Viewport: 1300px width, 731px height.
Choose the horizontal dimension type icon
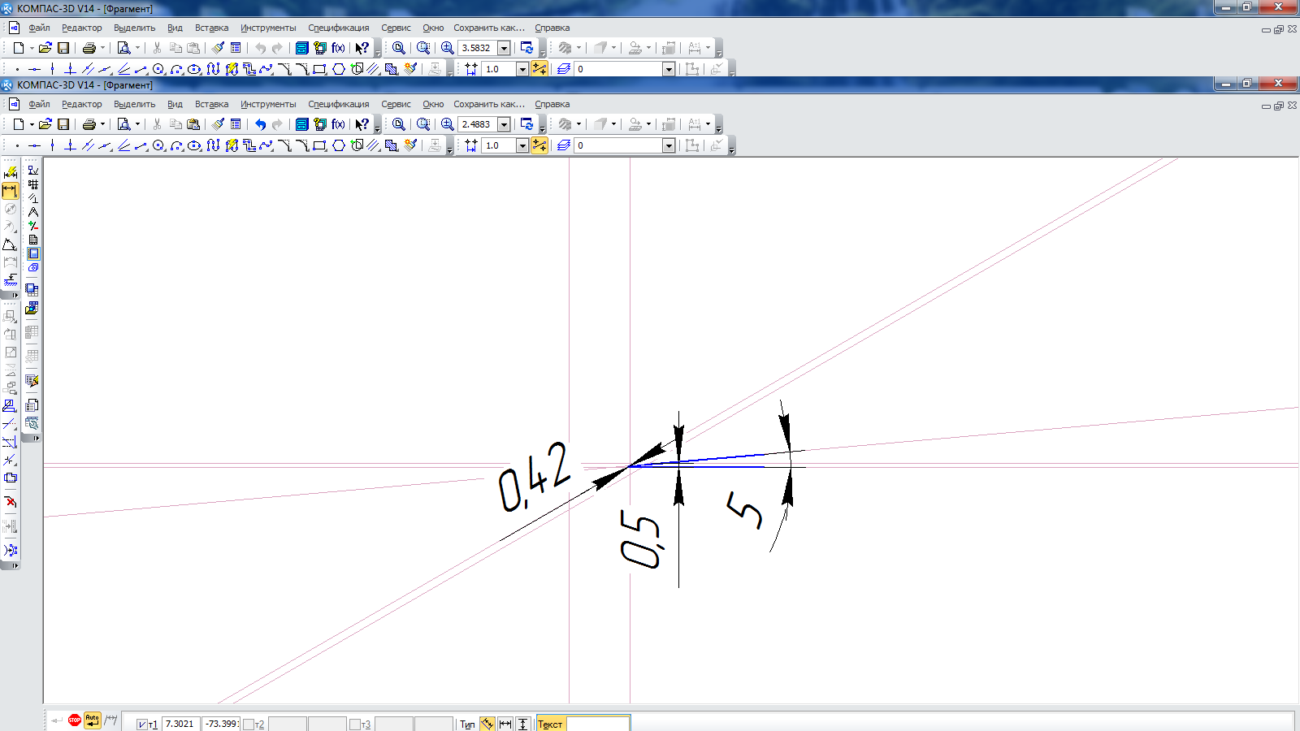click(505, 724)
